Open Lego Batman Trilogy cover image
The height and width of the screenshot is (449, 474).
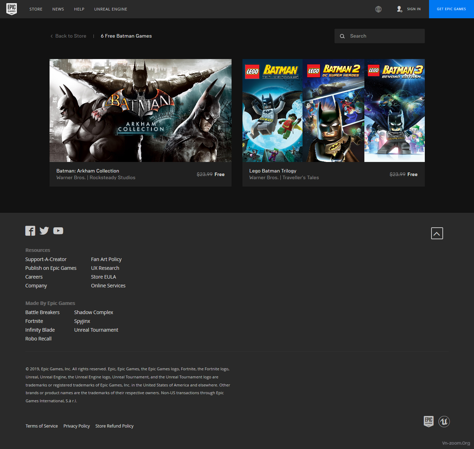[333, 110]
